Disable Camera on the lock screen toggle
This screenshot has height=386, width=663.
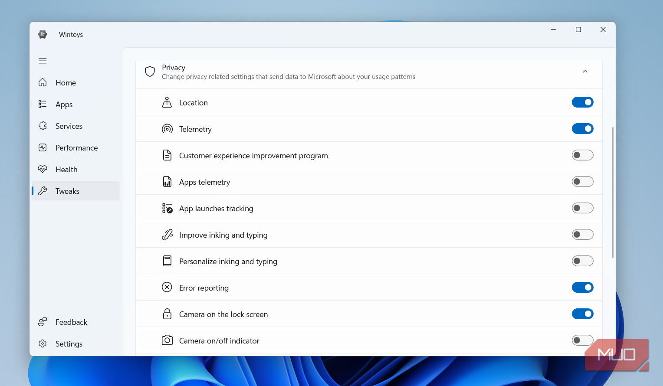582,314
